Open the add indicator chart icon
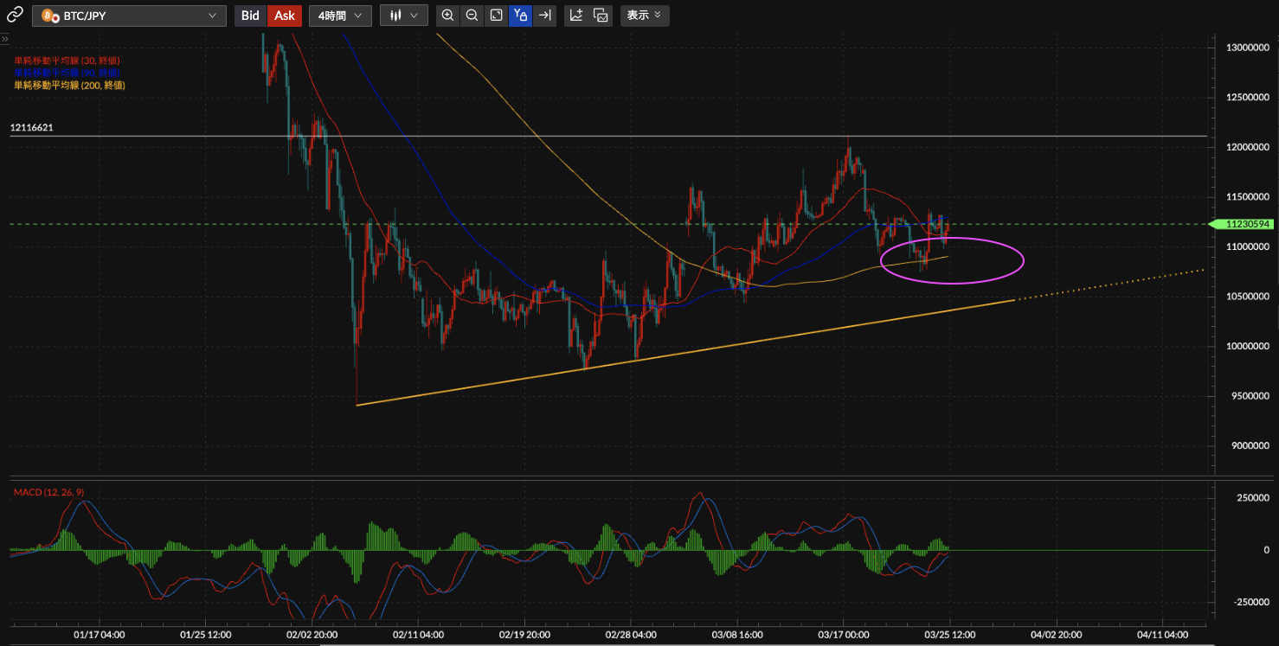 click(576, 16)
